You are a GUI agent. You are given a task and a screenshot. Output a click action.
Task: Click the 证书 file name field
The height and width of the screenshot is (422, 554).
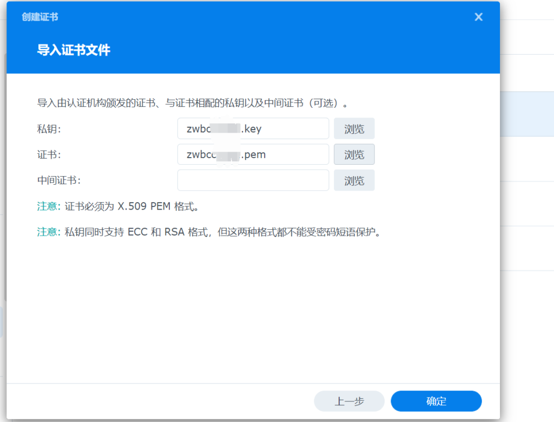[253, 154]
